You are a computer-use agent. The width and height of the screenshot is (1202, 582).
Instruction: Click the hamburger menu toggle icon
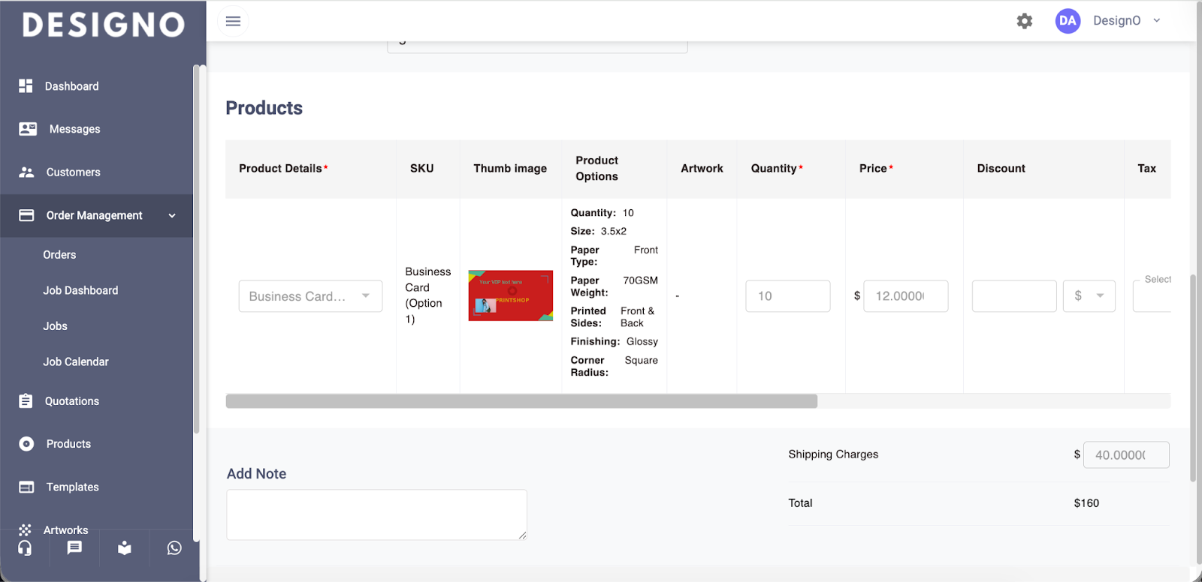click(233, 21)
